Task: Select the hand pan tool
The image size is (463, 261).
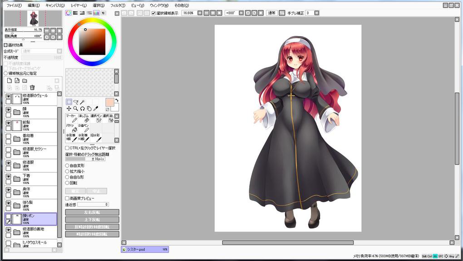Action: click(x=89, y=109)
